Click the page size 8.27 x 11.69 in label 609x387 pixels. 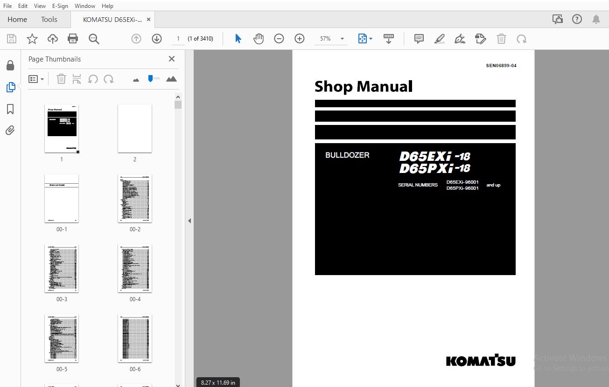tap(218, 382)
